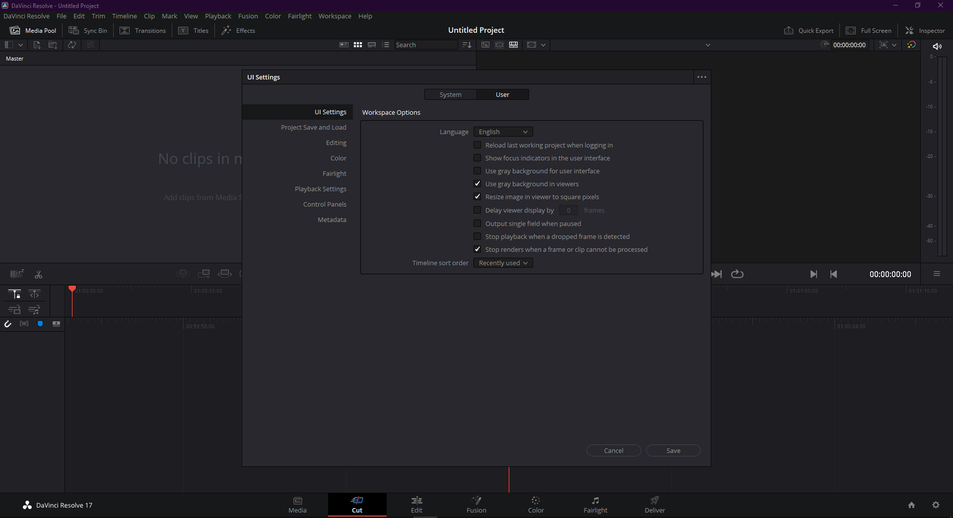The image size is (953, 518).
Task: Uncheck Resize image in viewer to square pixels
Action: (477, 197)
